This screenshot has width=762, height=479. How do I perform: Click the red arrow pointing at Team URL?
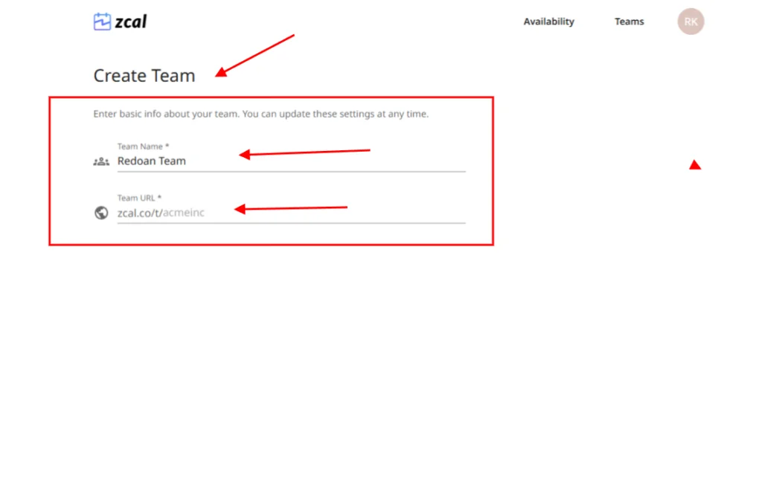[291, 208]
